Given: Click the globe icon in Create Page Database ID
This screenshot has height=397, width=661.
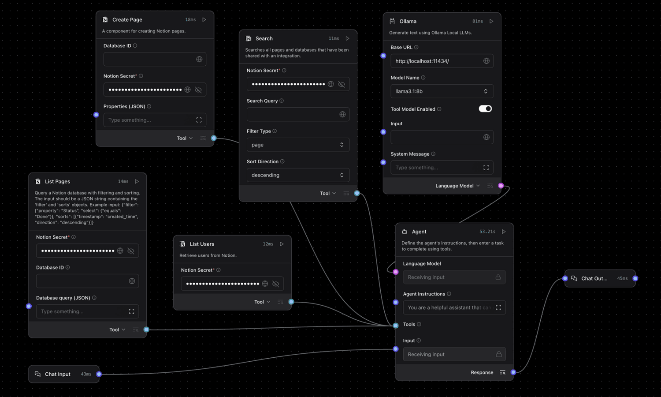Looking at the screenshot, I should pyautogui.click(x=199, y=59).
